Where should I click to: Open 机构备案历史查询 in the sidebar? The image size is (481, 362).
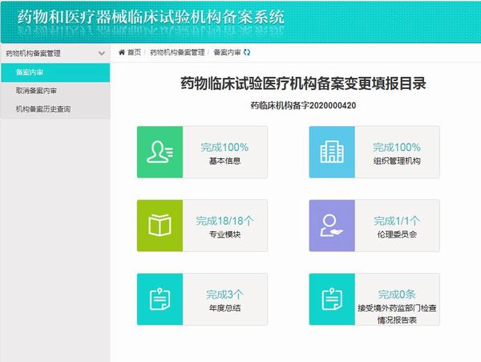click(43, 109)
